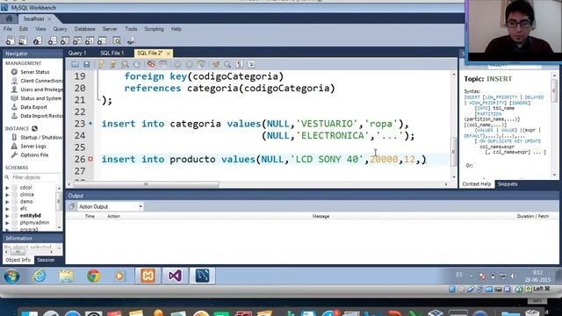Expand the clinica schema
Viewport: 562px width, 316px height.
(x=7, y=195)
